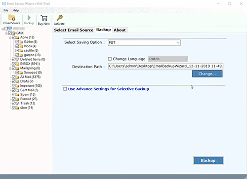Image resolution: width=247 pixels, height=179 pixels.
Task: Select the Important (108) folder label
Action: pos(31,86)
